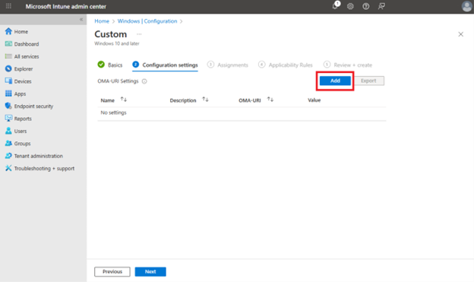Screen dimensions: 474x282
Task: Jump to the Assignments step
Action: [228, 65]
